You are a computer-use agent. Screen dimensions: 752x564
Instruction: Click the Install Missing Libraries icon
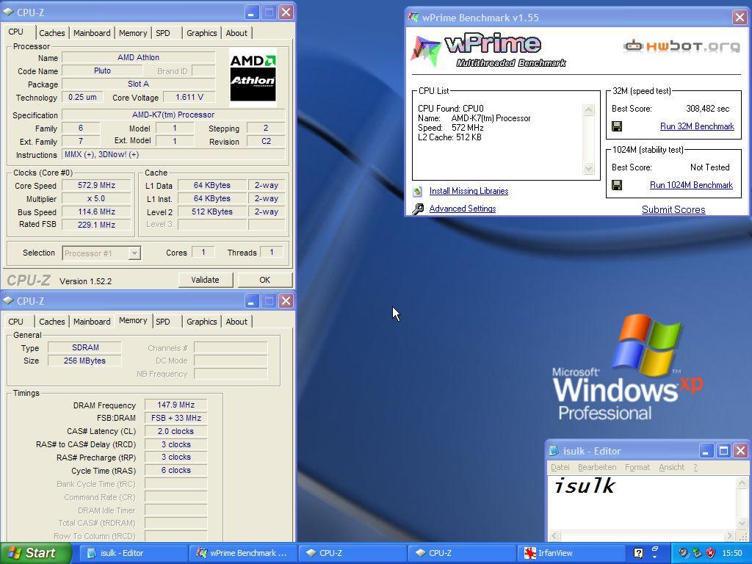pos(418,192)
